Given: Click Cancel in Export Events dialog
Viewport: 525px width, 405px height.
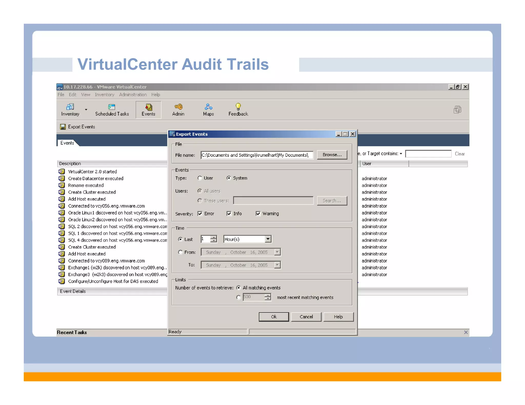Looking at the screenshot, I should [306, 317].
